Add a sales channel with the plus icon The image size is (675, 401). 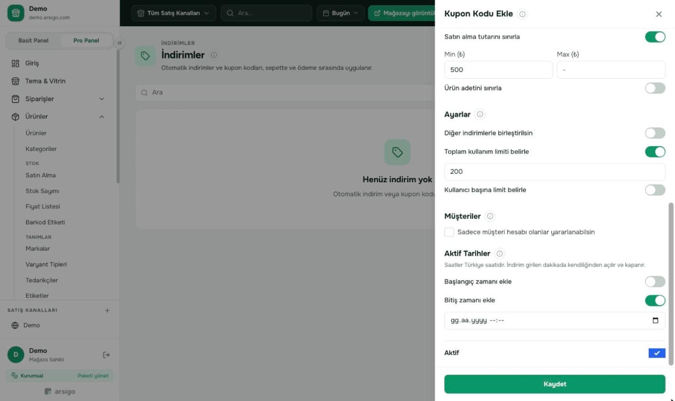click(x=107, y=310)
